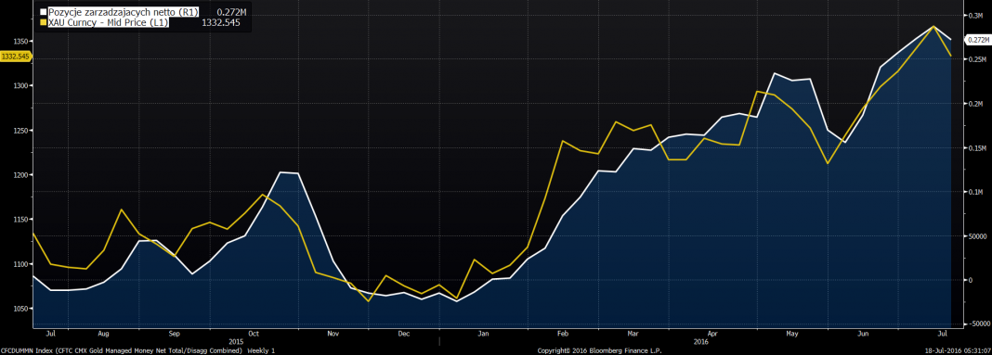Click the May label on the time axis
Viewport: 992px width, 355px height.
pyautogui.click(x=792, y=333)
